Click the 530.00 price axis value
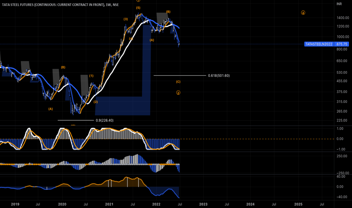Image resolution: width=352 pixels, height=208 pixels. (x=342, y=72)
